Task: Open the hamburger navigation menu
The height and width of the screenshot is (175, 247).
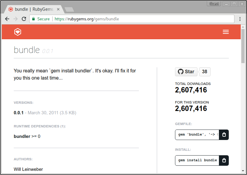Action: [226, 32]
